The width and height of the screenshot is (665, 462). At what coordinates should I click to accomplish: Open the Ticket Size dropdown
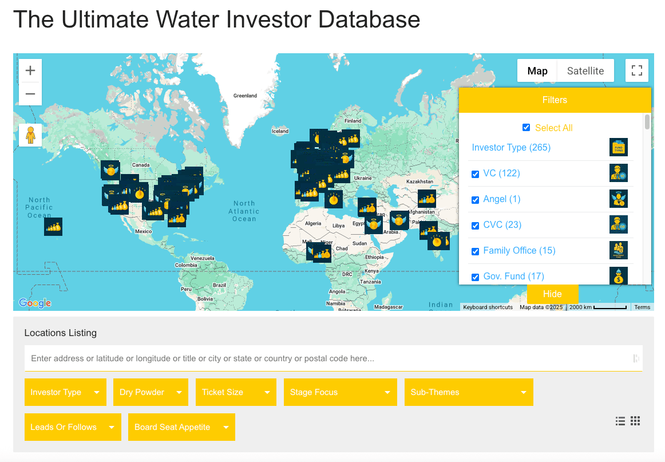[236, 392]
